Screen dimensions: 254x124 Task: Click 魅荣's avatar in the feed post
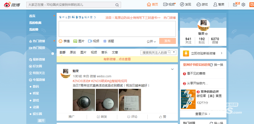pos(65,74)
